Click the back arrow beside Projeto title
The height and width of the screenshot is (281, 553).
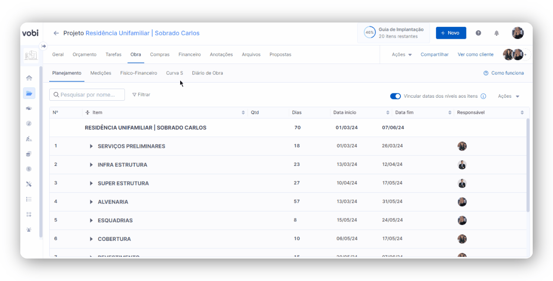click(56, 33)
